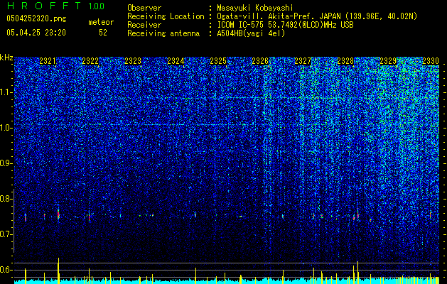Image resolution: width=447 pixels, height=284 pixels.
Task: Click the HROFFT 1.0.0 title text
Action: tap(55, 6)
